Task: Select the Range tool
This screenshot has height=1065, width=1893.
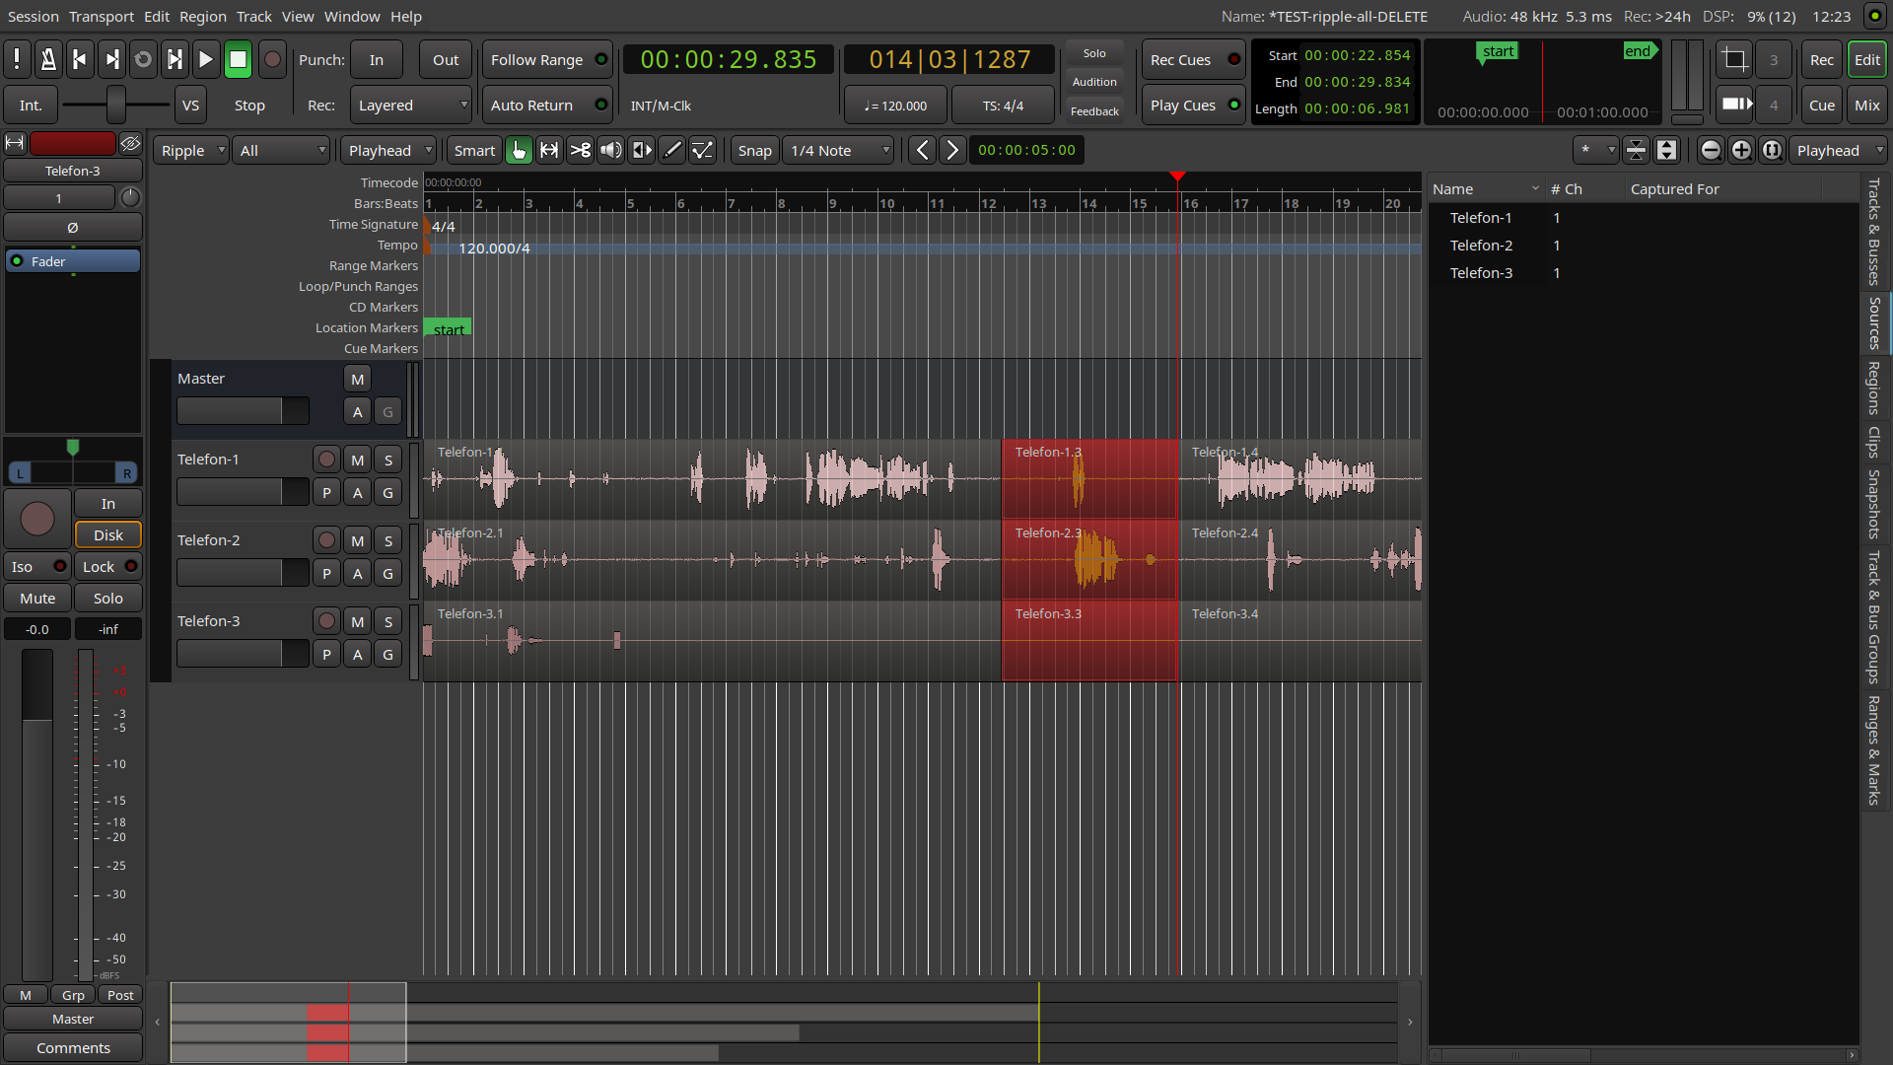Action: tap(549, 150)
